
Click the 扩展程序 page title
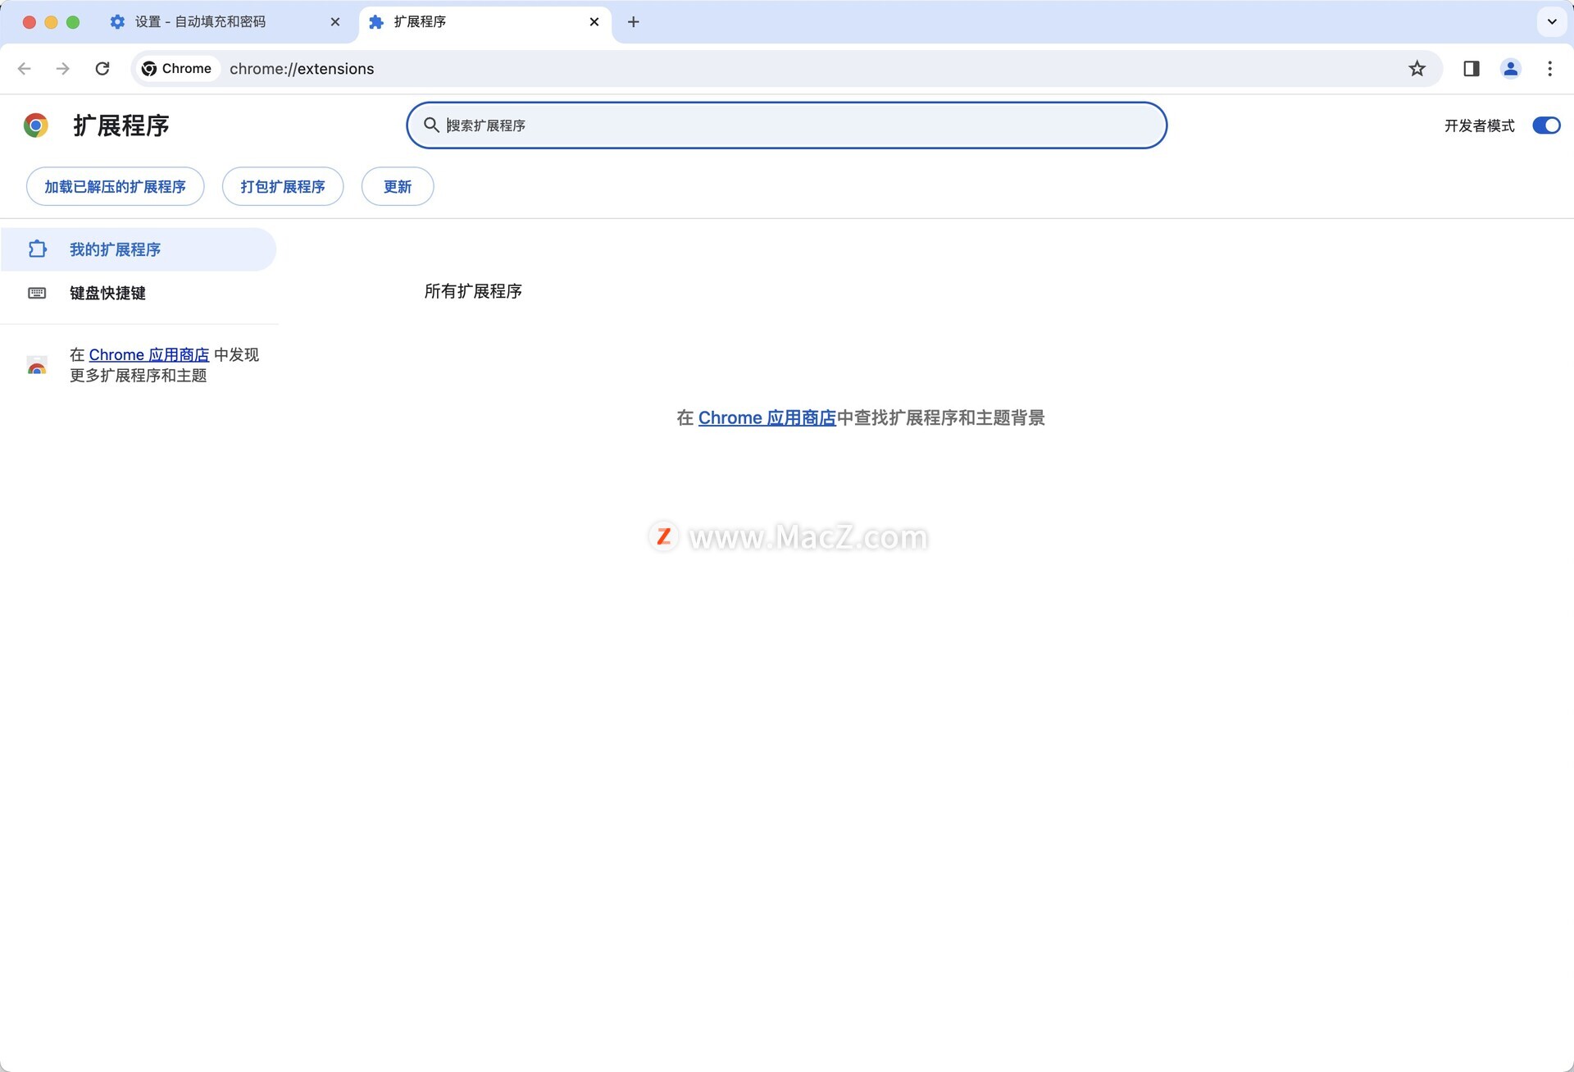121,125
